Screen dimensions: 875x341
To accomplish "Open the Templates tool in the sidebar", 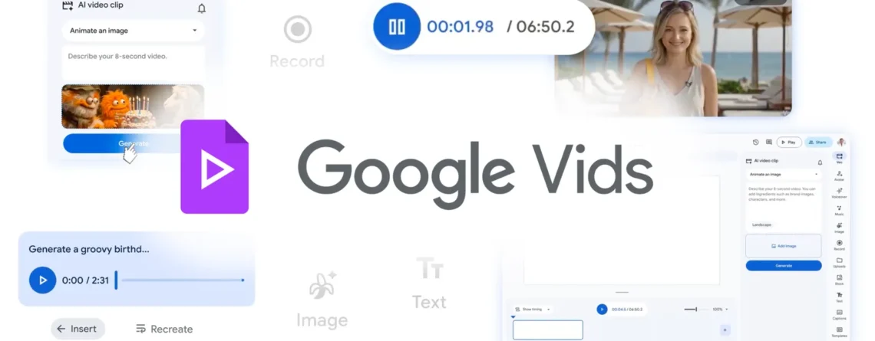I will [x=839, y=332].
